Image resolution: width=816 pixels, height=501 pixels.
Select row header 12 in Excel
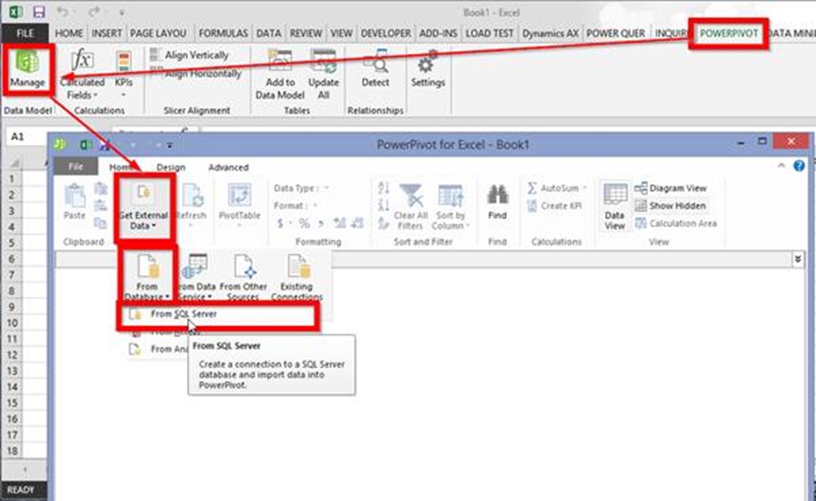click(11, 354)
